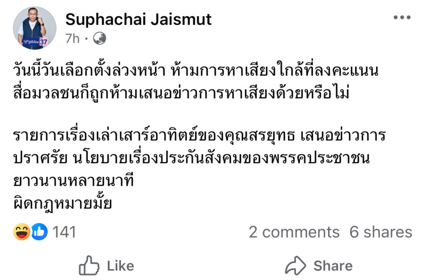View the 6 shares list
Viewport: 426px width, 280px height.
[x=381, y=232]
